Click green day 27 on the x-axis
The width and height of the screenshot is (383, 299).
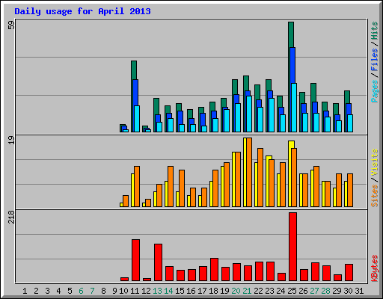click(314, 291)
